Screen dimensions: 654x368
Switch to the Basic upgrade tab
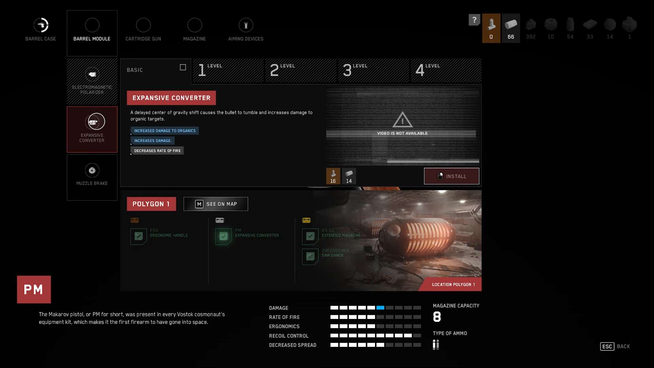156,71
